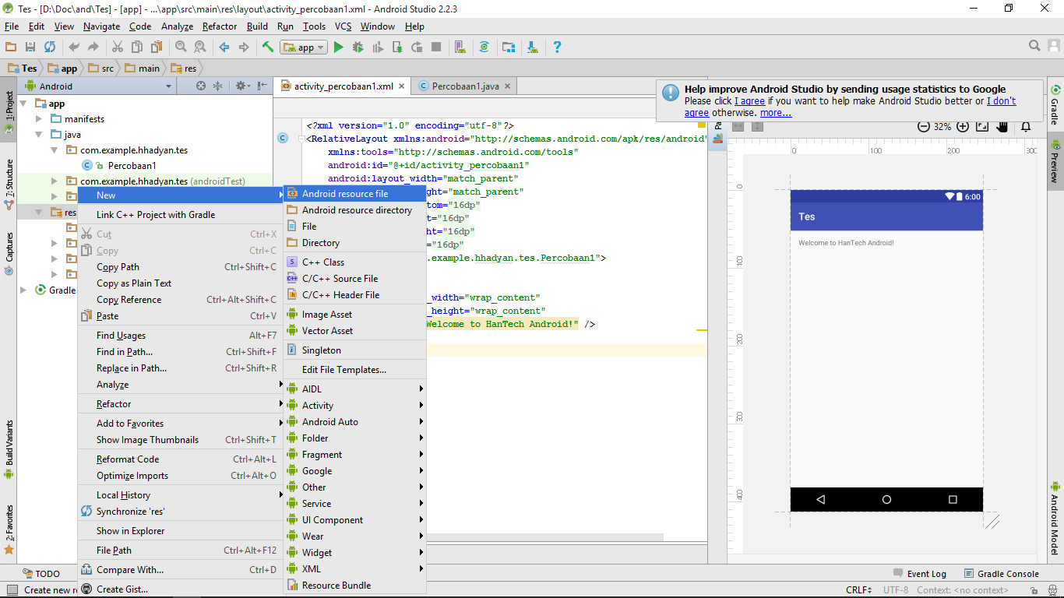Click the Undo arrow icon
This screenshot has width=1064, height=598.
[74, 47]
